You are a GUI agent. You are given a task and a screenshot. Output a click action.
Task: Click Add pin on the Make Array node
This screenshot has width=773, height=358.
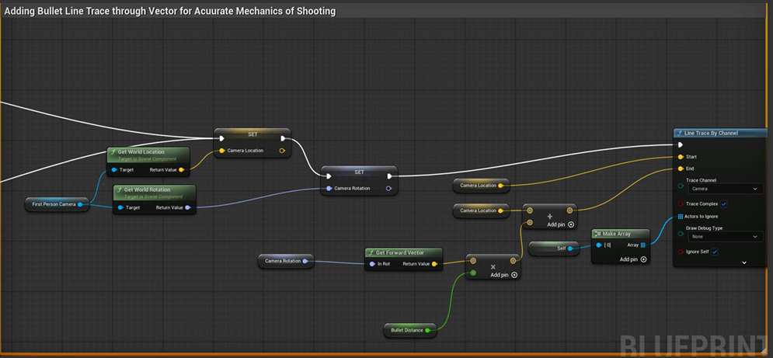coord(633,259)
